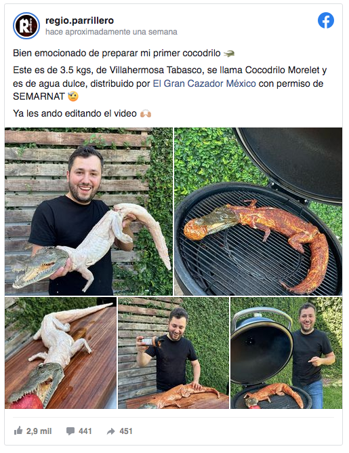Click the post text about Cocodrilo Morelet
This screenshot has height=453, width=349.
(169, 83)
